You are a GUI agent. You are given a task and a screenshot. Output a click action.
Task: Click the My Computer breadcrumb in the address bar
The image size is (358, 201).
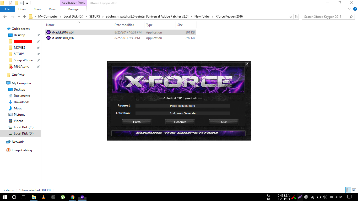(x=48, y=16)
